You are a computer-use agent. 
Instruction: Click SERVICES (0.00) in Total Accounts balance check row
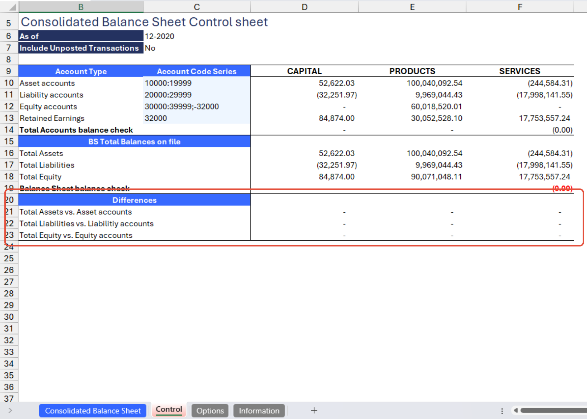coord(562,130)
